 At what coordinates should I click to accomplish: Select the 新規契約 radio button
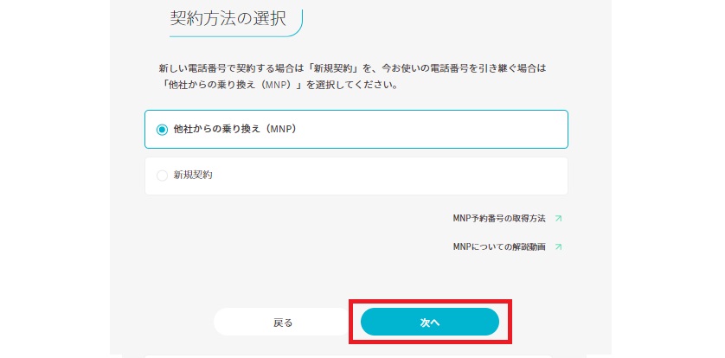tap(162, 176)
